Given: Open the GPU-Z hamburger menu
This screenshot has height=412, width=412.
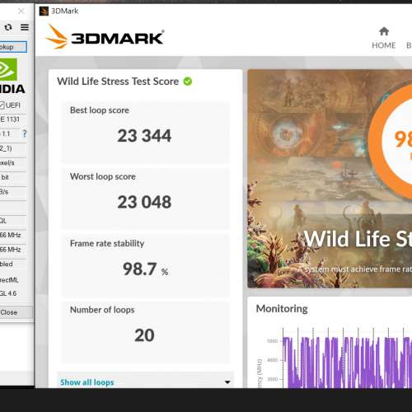Looking at the screenshot, I should [x=25, y=27].
